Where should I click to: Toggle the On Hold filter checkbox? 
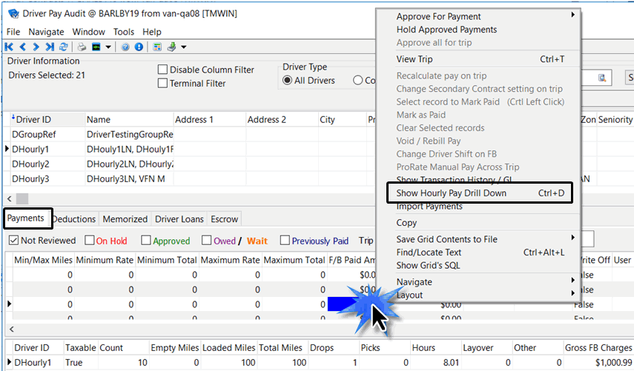(90, 241)
